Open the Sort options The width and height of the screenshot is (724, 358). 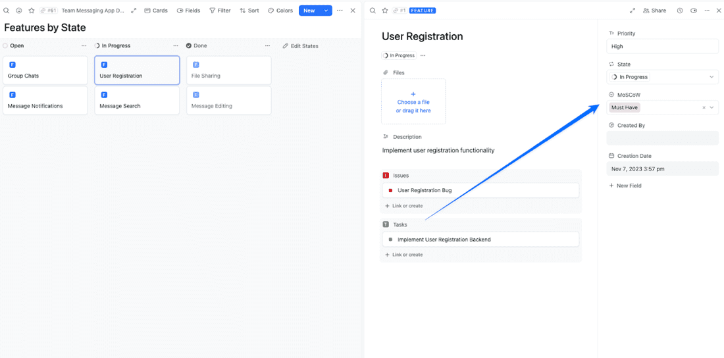tap(249, 10)
